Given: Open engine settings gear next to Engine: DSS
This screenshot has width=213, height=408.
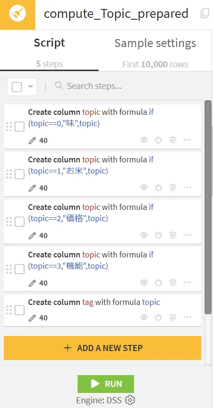Looking at the screenshot, I should click(x=130, y=400).
